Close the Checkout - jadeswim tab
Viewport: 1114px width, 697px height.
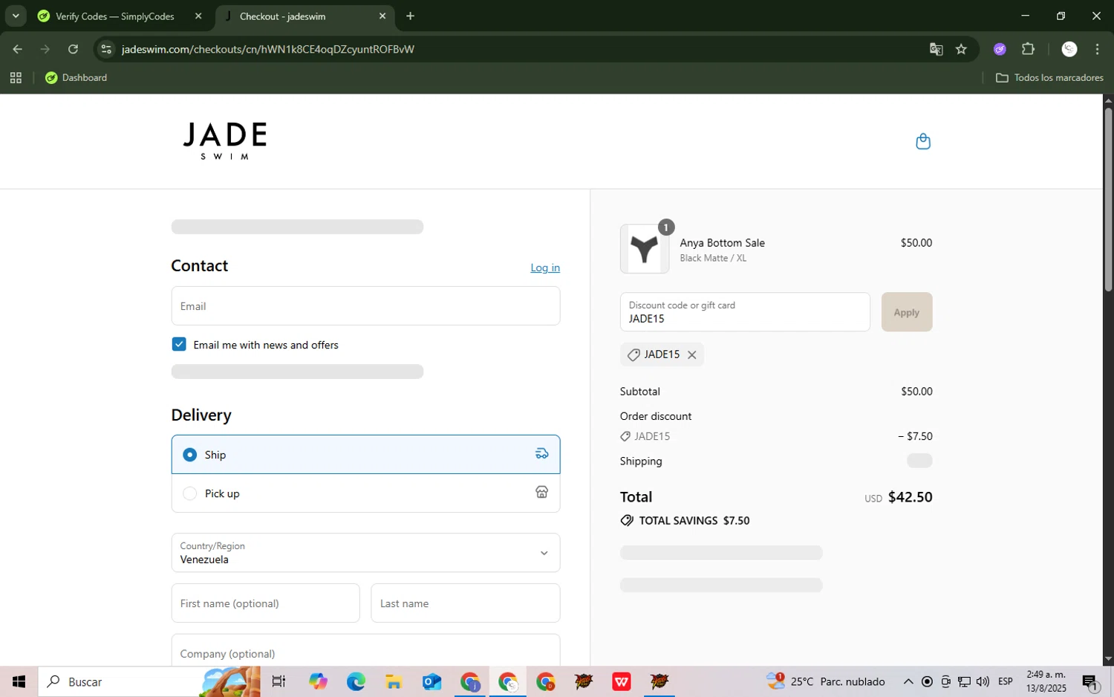tap(382, 16)
